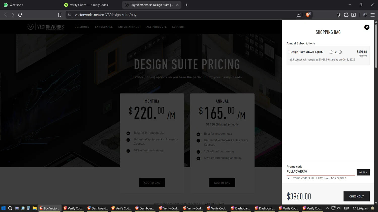Open Brave Leo AI icon

[365, 15]
